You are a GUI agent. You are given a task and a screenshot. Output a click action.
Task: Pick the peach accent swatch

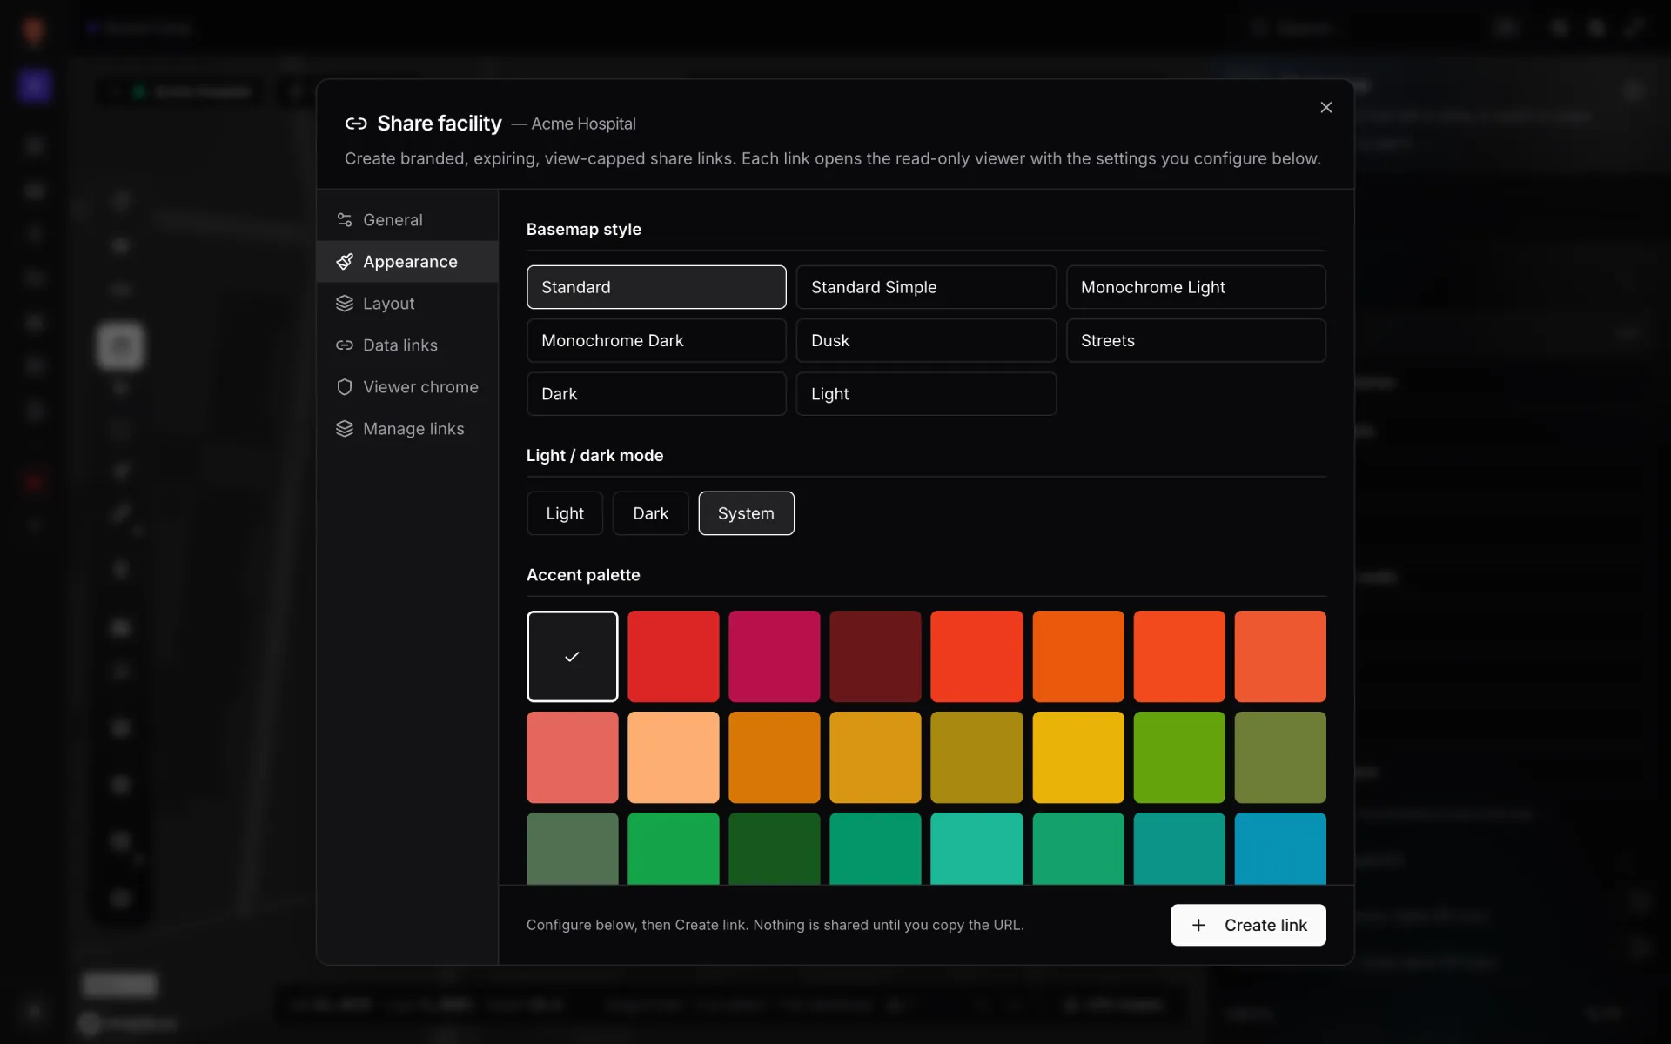(x=674, y=758)
